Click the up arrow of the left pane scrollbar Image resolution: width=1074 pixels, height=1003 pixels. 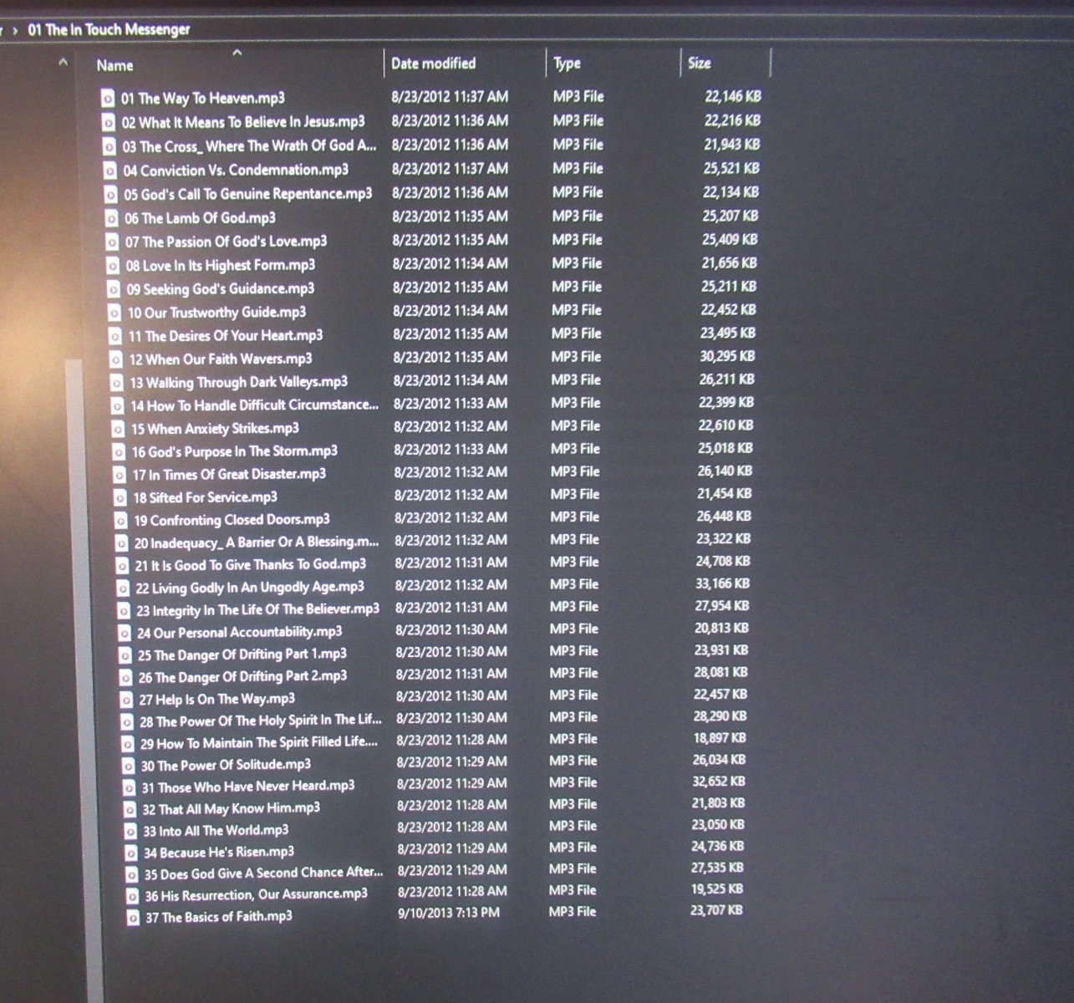pyautogui.click(x=63, y=62)
